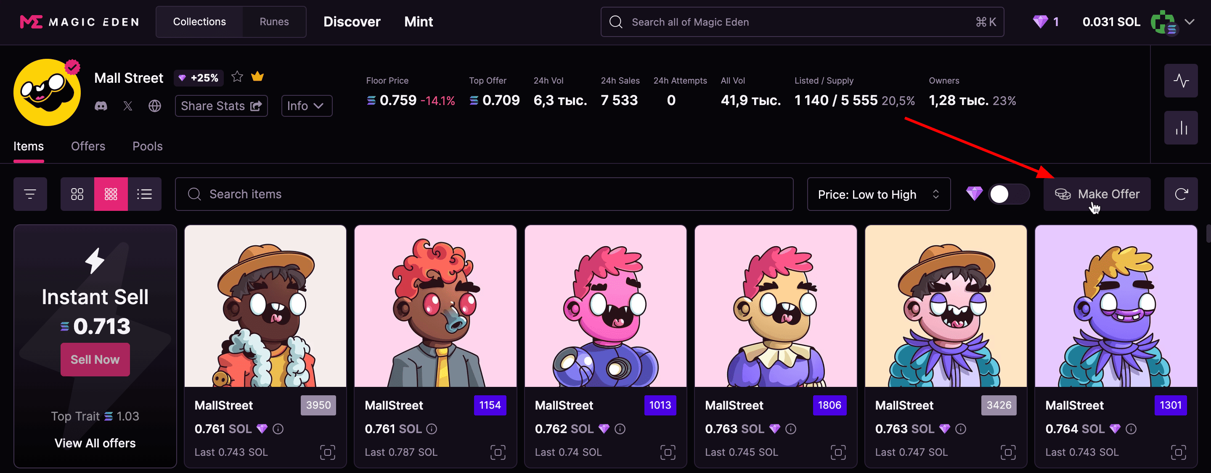The width and height of the screenshot is (1211, 473).
Task: Click the Floor Price value 0.759
Action: (x=398, y=100)
